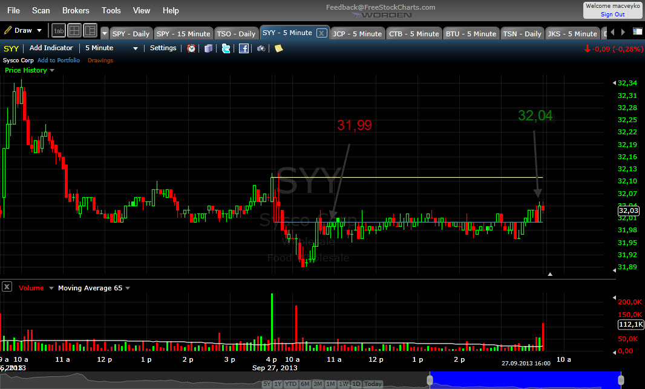Click price scale bottom arrow marker

614,270
